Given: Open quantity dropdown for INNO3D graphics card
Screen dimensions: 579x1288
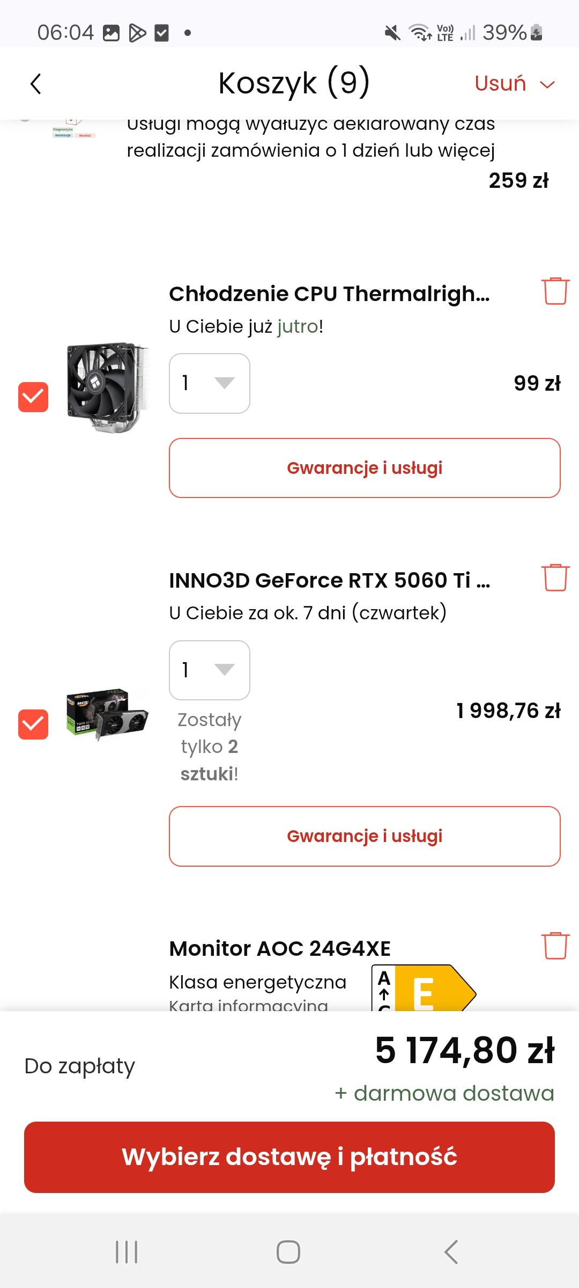Looking at the screenshot, I should [210, 670].
